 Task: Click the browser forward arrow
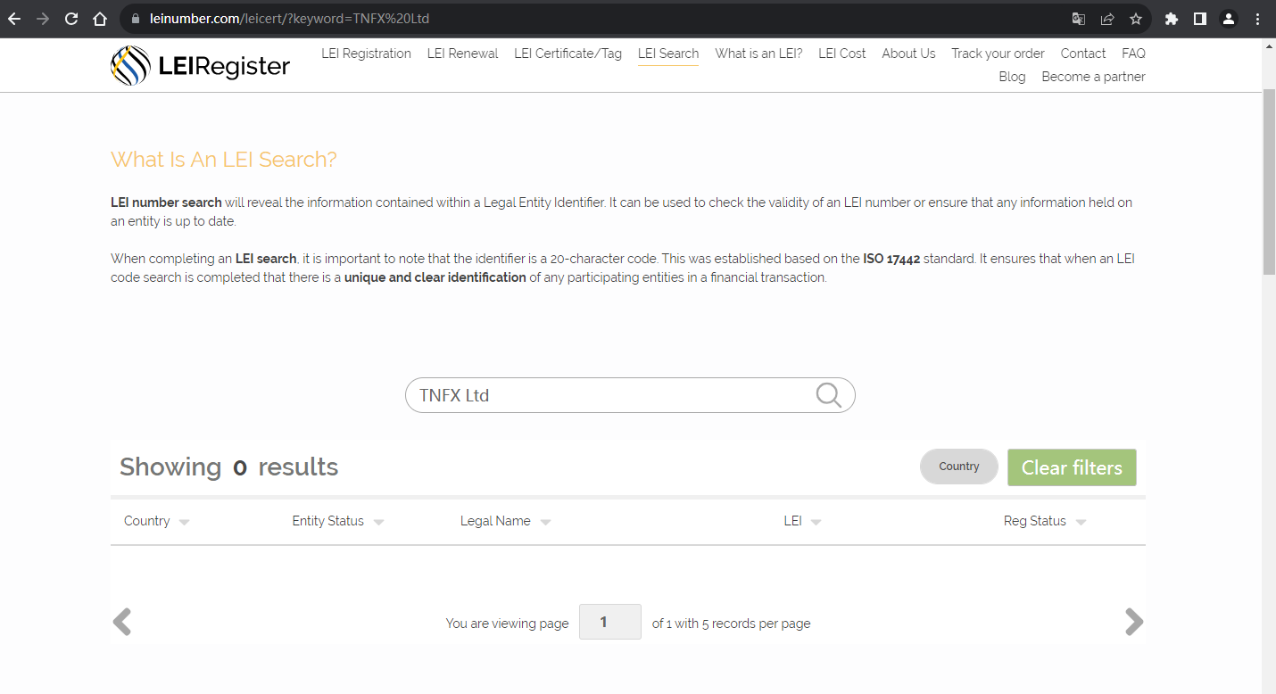point(43,19)
